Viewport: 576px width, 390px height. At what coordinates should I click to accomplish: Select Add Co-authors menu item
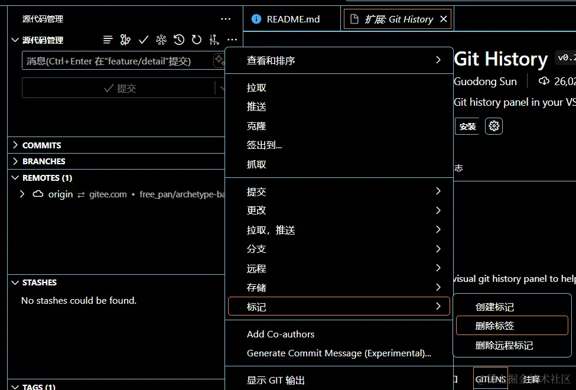point(339,334)
